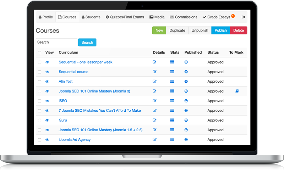Toggle the select-all checkbox in header
284x171 pixels.
pos(39,53)
